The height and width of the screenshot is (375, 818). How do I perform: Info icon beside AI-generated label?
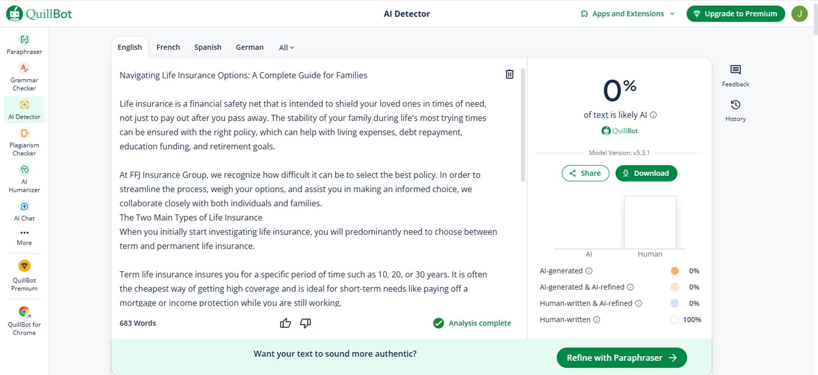pos(589,271)
